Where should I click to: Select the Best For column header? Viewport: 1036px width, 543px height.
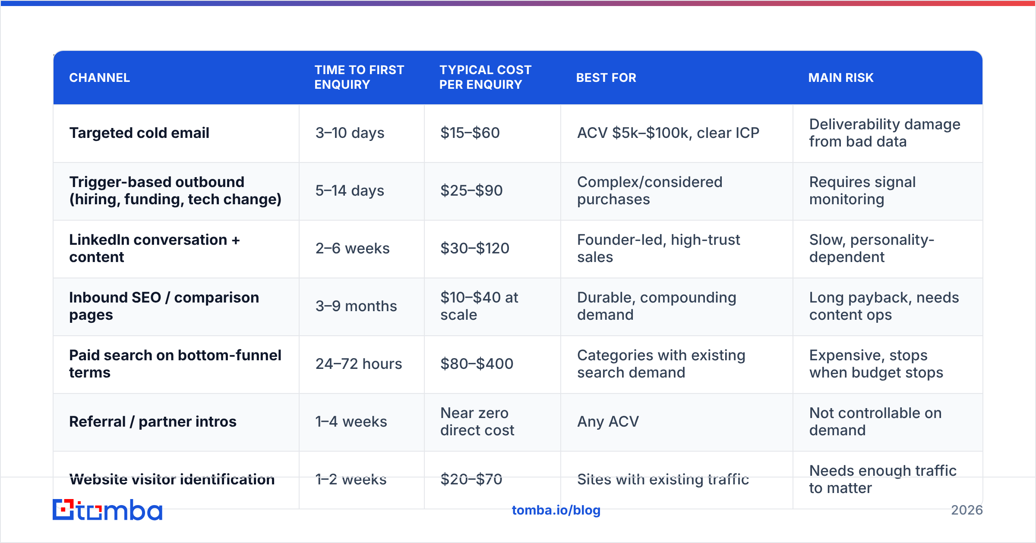pyautogui.click(x=606, y=78)
